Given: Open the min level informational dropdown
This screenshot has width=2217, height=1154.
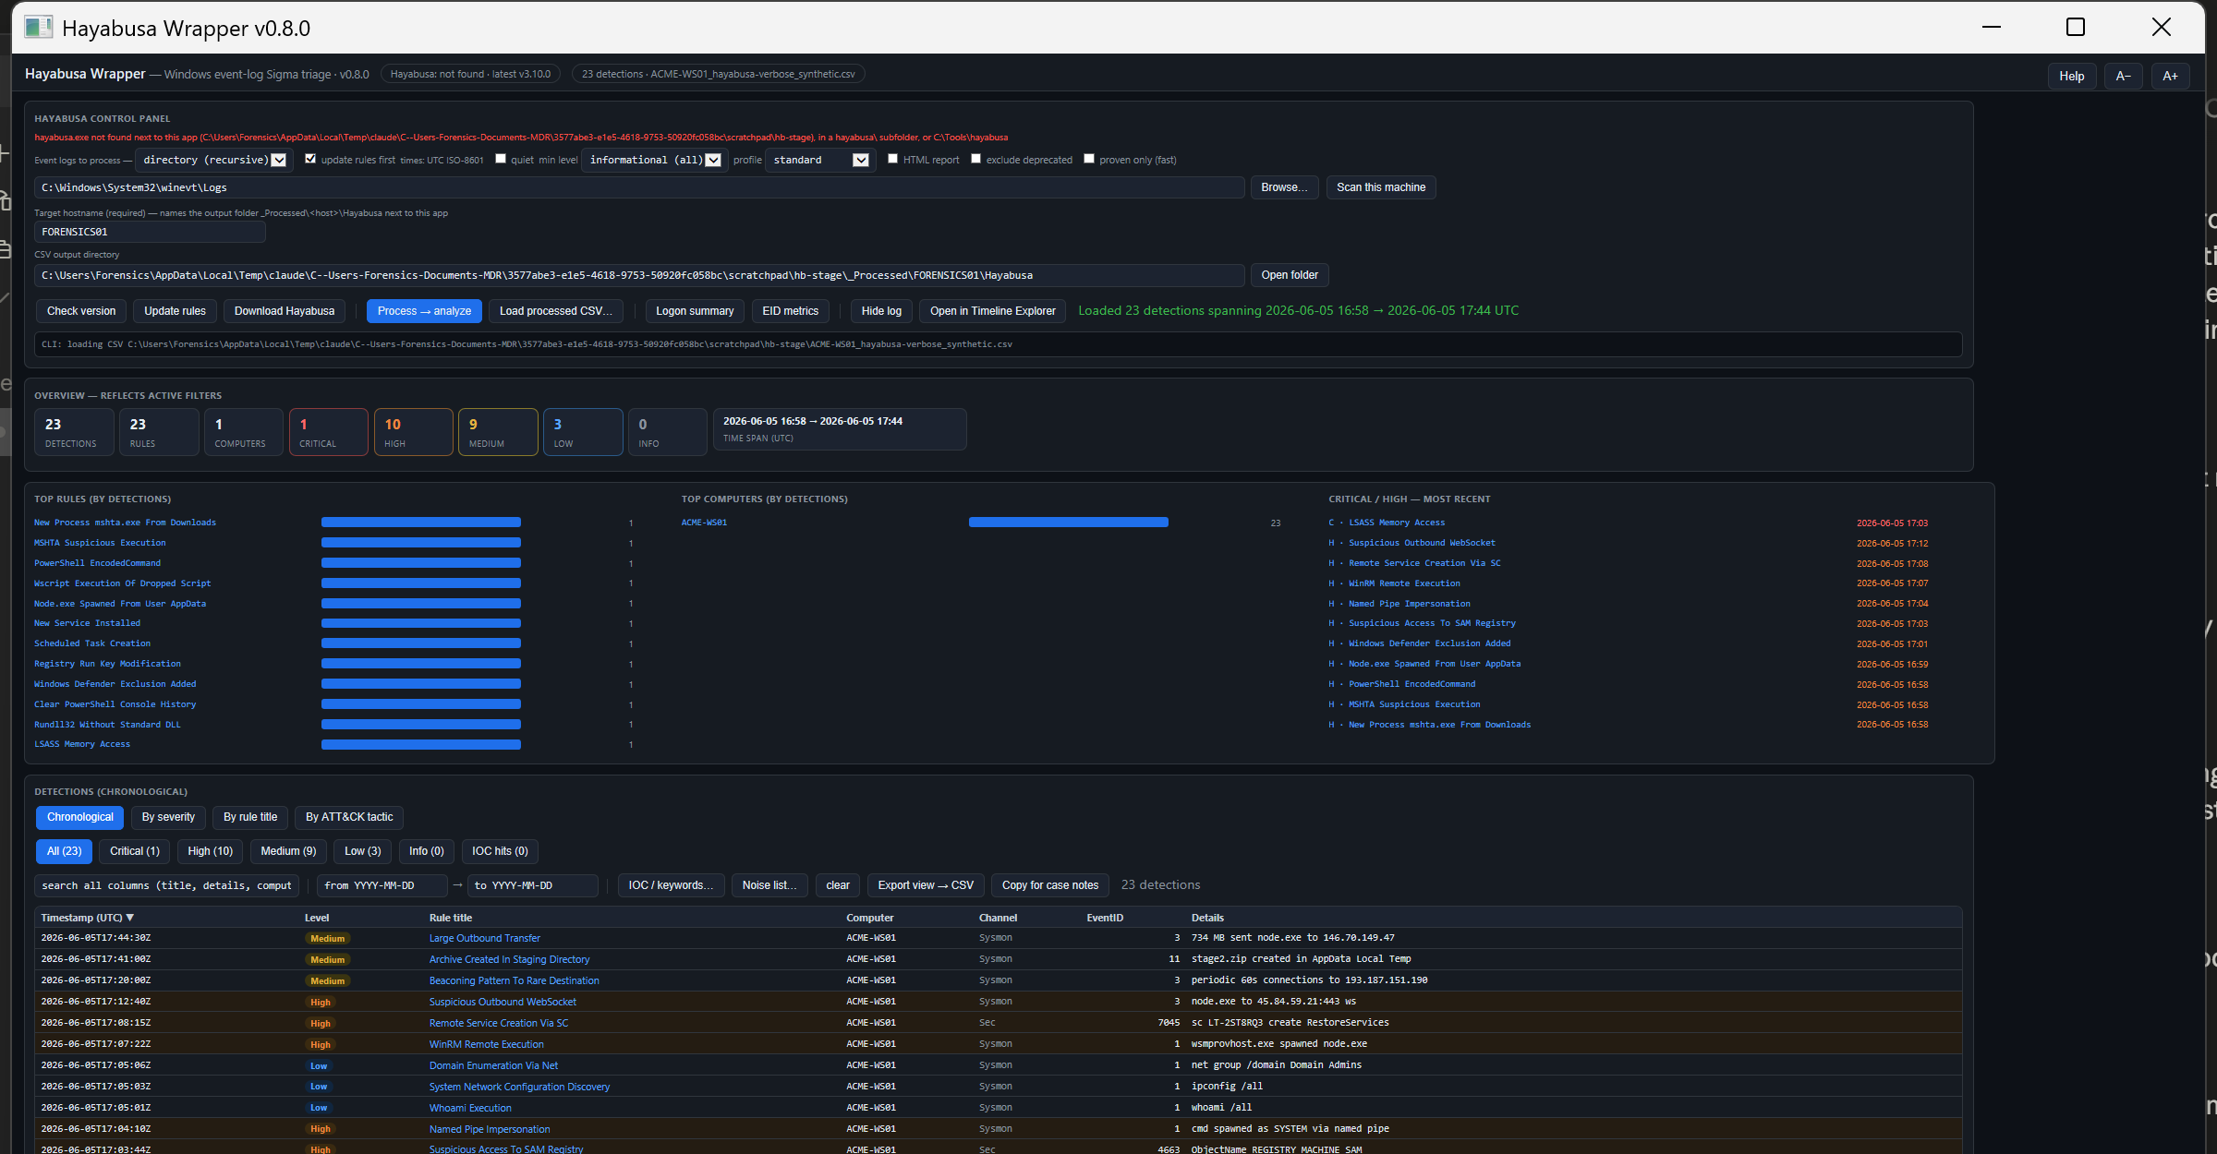Looking at the screenshot, I should pyautogui.click(x=655, y=160).
